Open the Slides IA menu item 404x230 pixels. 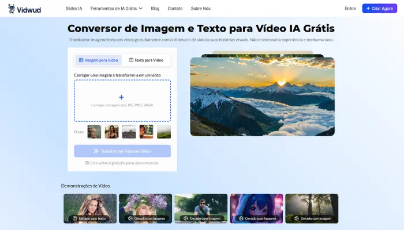click(74, 9)
